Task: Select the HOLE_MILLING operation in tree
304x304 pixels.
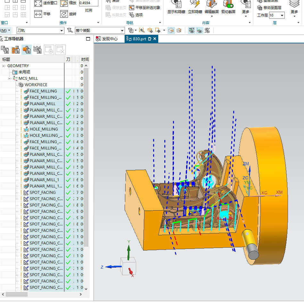Action: (44, 129)
